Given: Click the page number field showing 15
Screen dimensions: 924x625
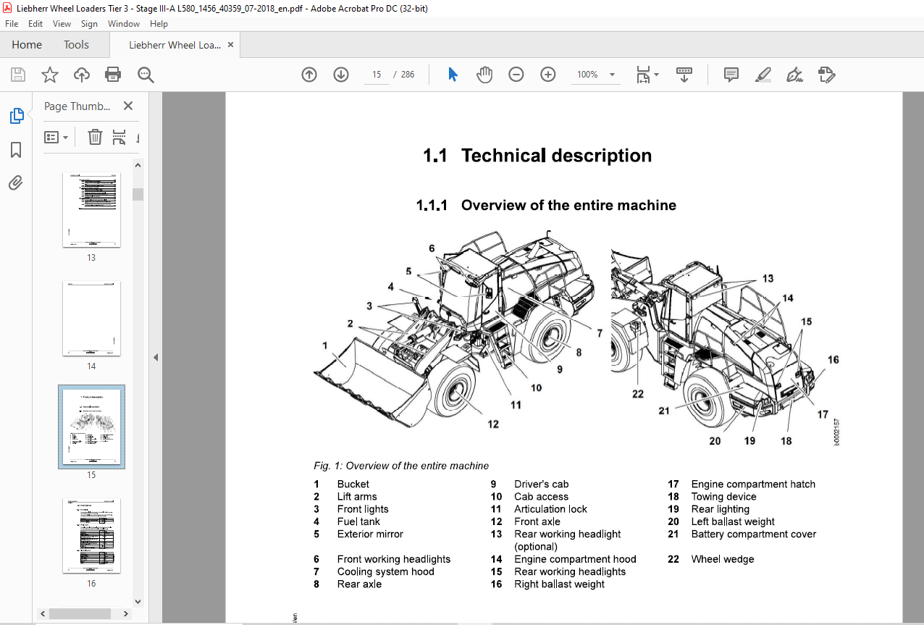Looking at the screenshot, I should 377,75.
